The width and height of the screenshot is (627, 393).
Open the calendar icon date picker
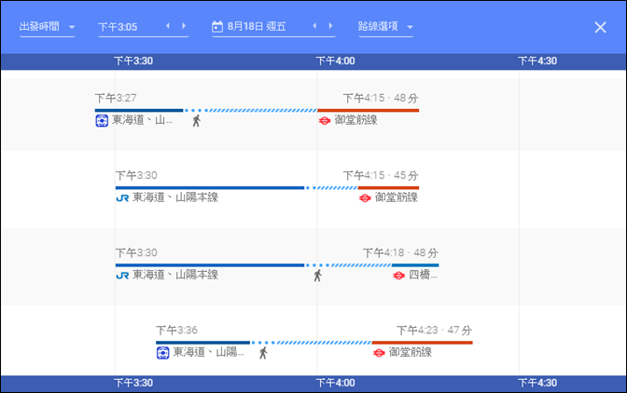pyautogui.click(x=217, y=27)
